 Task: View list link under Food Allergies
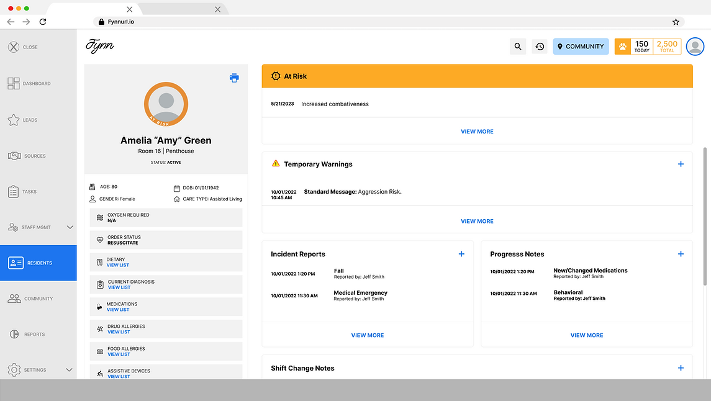[x=119, y=354]
